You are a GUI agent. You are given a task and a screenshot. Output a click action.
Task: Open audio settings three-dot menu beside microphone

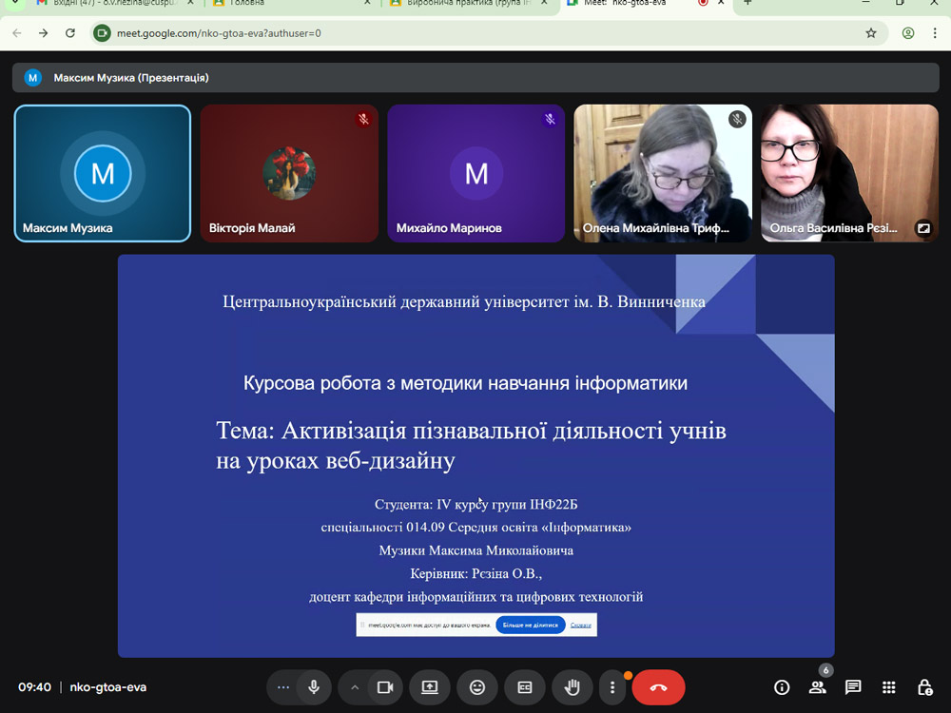pyautogui.click(x=282, y=687)
